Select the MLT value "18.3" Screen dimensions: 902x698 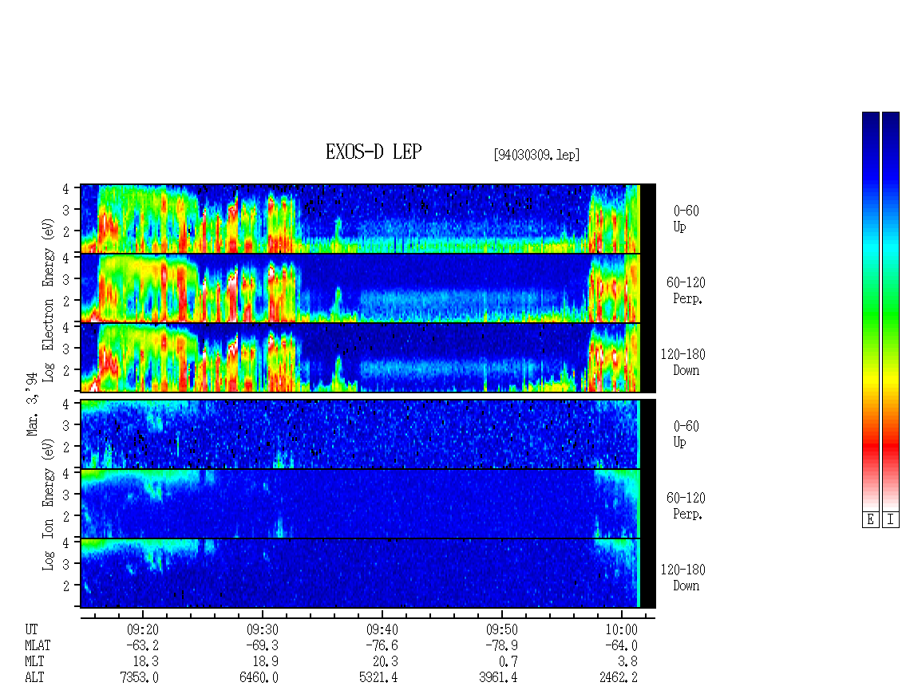[146, 662]
